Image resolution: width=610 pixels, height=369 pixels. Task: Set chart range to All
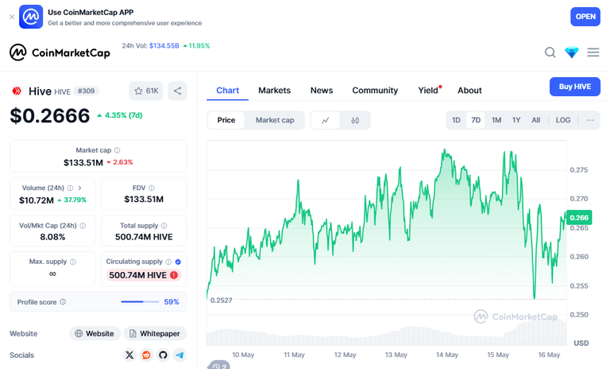tap(535, 120)
